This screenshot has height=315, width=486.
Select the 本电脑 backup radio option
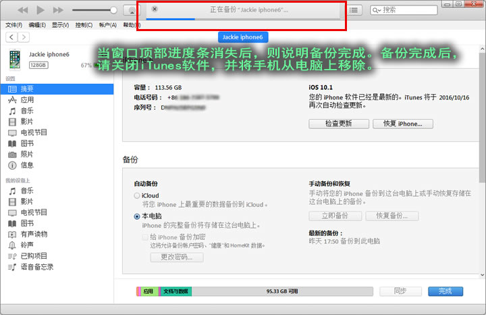(x=136, y=216)
